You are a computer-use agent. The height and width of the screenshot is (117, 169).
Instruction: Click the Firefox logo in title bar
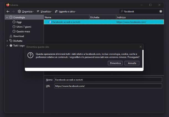pyautogui.click(x=8, y=5)
